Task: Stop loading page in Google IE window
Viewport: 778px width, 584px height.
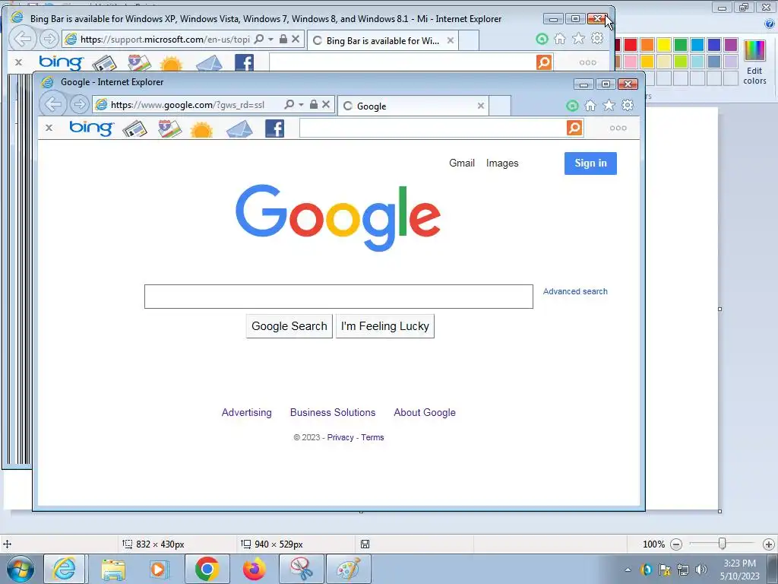Action: (326, 104)
